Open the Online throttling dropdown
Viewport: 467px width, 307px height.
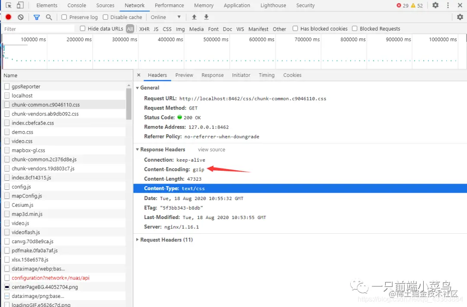(166, 17)
